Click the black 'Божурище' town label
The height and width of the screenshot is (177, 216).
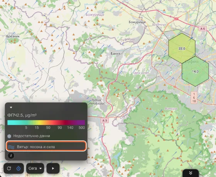[137, 22]
